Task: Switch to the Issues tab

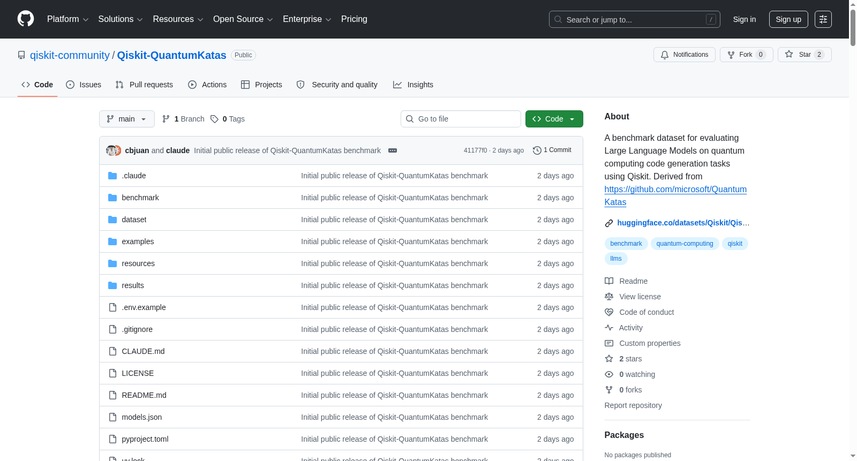Action: pos(84,85)
